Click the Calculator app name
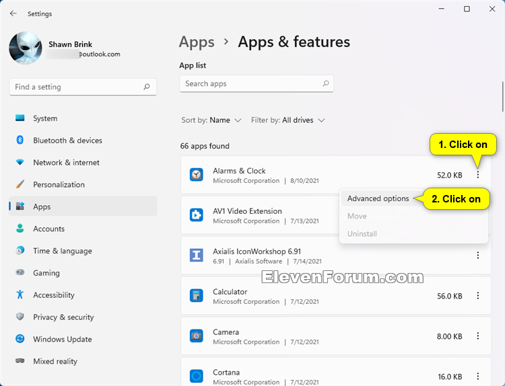Screen dimensions: 505x386 (230, 292)
